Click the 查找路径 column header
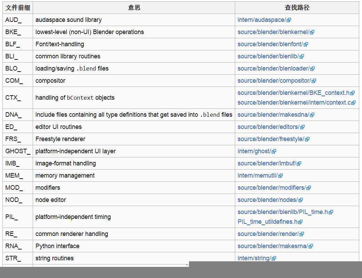Viewport: 362px width, 278px height. (x=297, y=8)
